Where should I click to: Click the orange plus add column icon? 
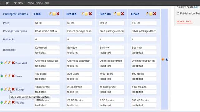pos(163,59)
